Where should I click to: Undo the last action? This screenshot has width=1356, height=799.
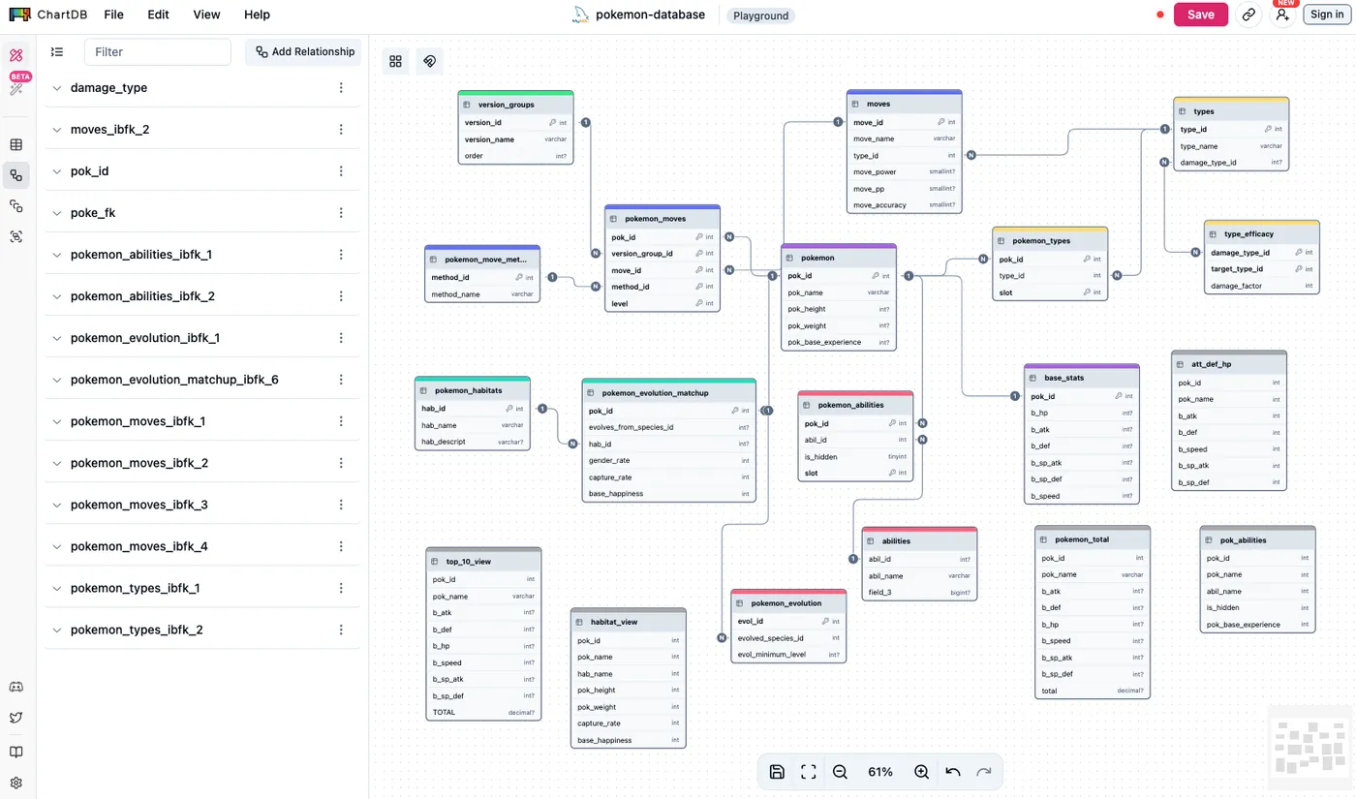pyautogui.click(x=953, y=772)
